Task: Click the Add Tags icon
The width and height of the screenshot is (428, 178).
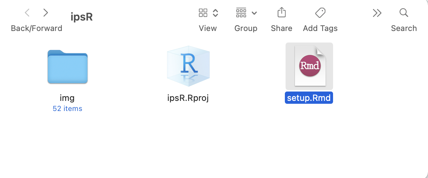Action: [320, 13]
